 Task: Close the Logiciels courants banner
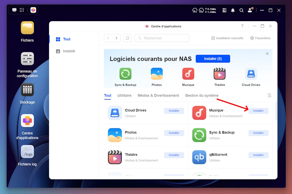(x=267, y=53)
